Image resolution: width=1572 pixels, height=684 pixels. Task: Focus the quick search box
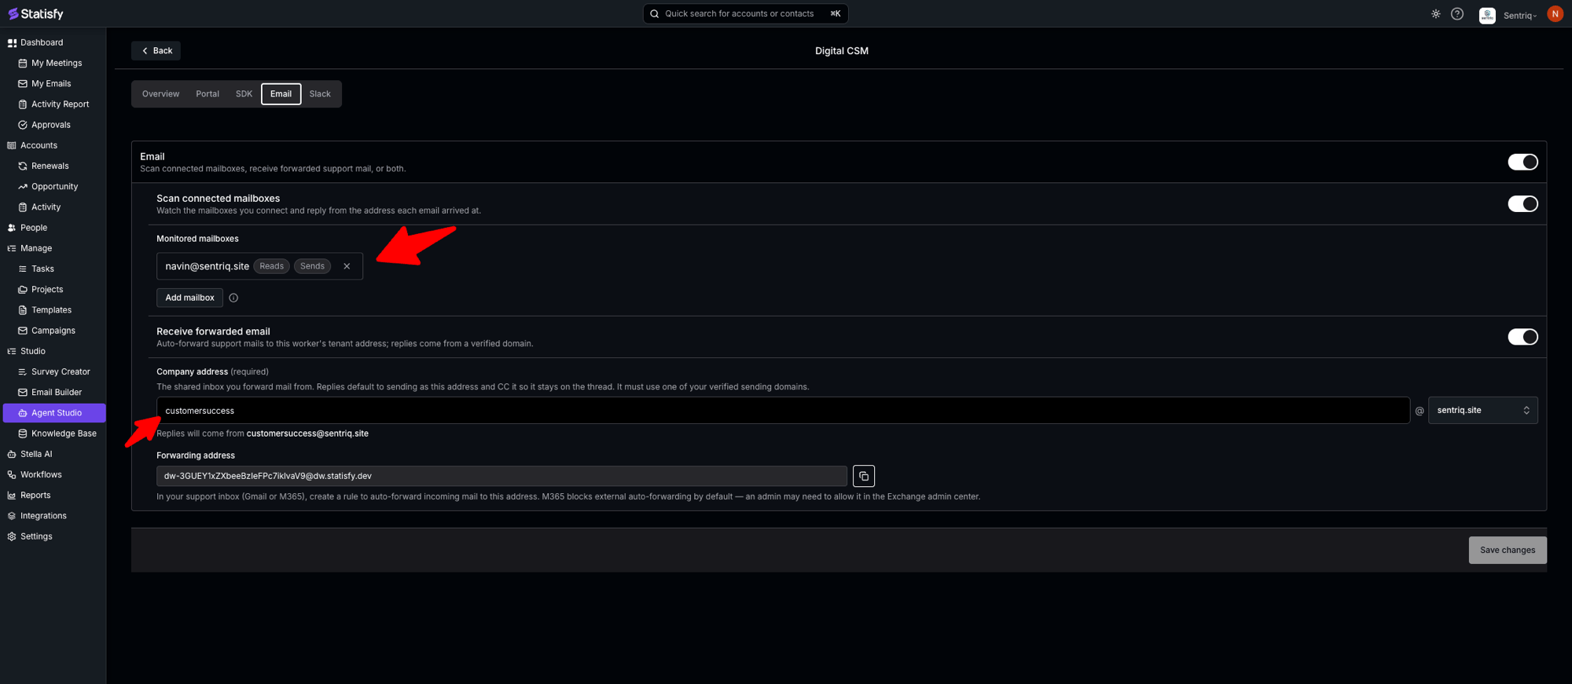[x=745, y=13]
